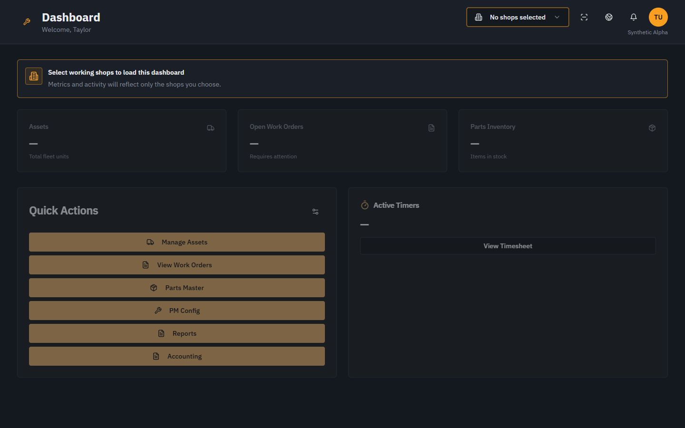Click the theme palette icon in header

[x=609, y=17]
